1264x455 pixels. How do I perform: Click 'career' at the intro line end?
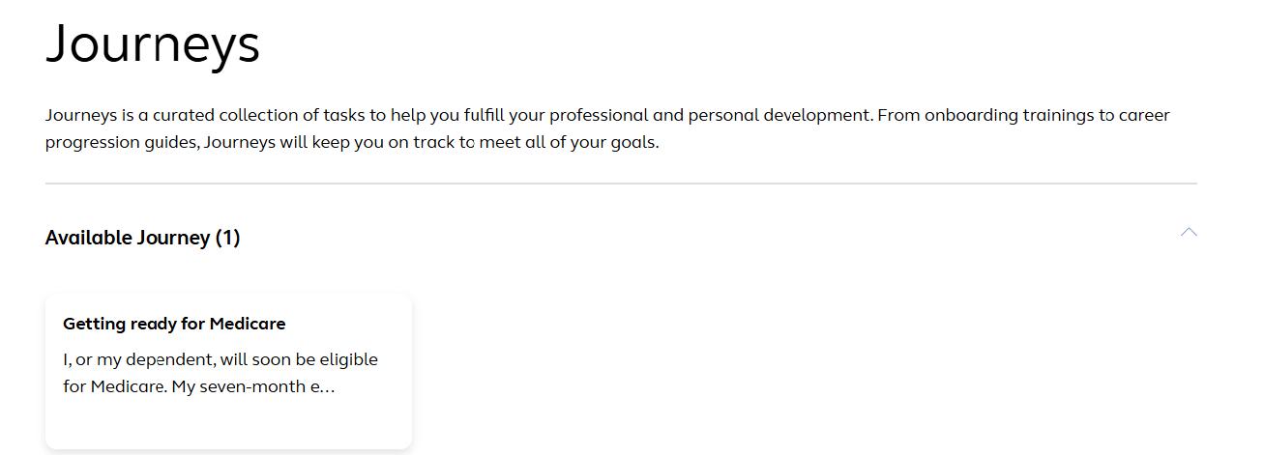1144,116
